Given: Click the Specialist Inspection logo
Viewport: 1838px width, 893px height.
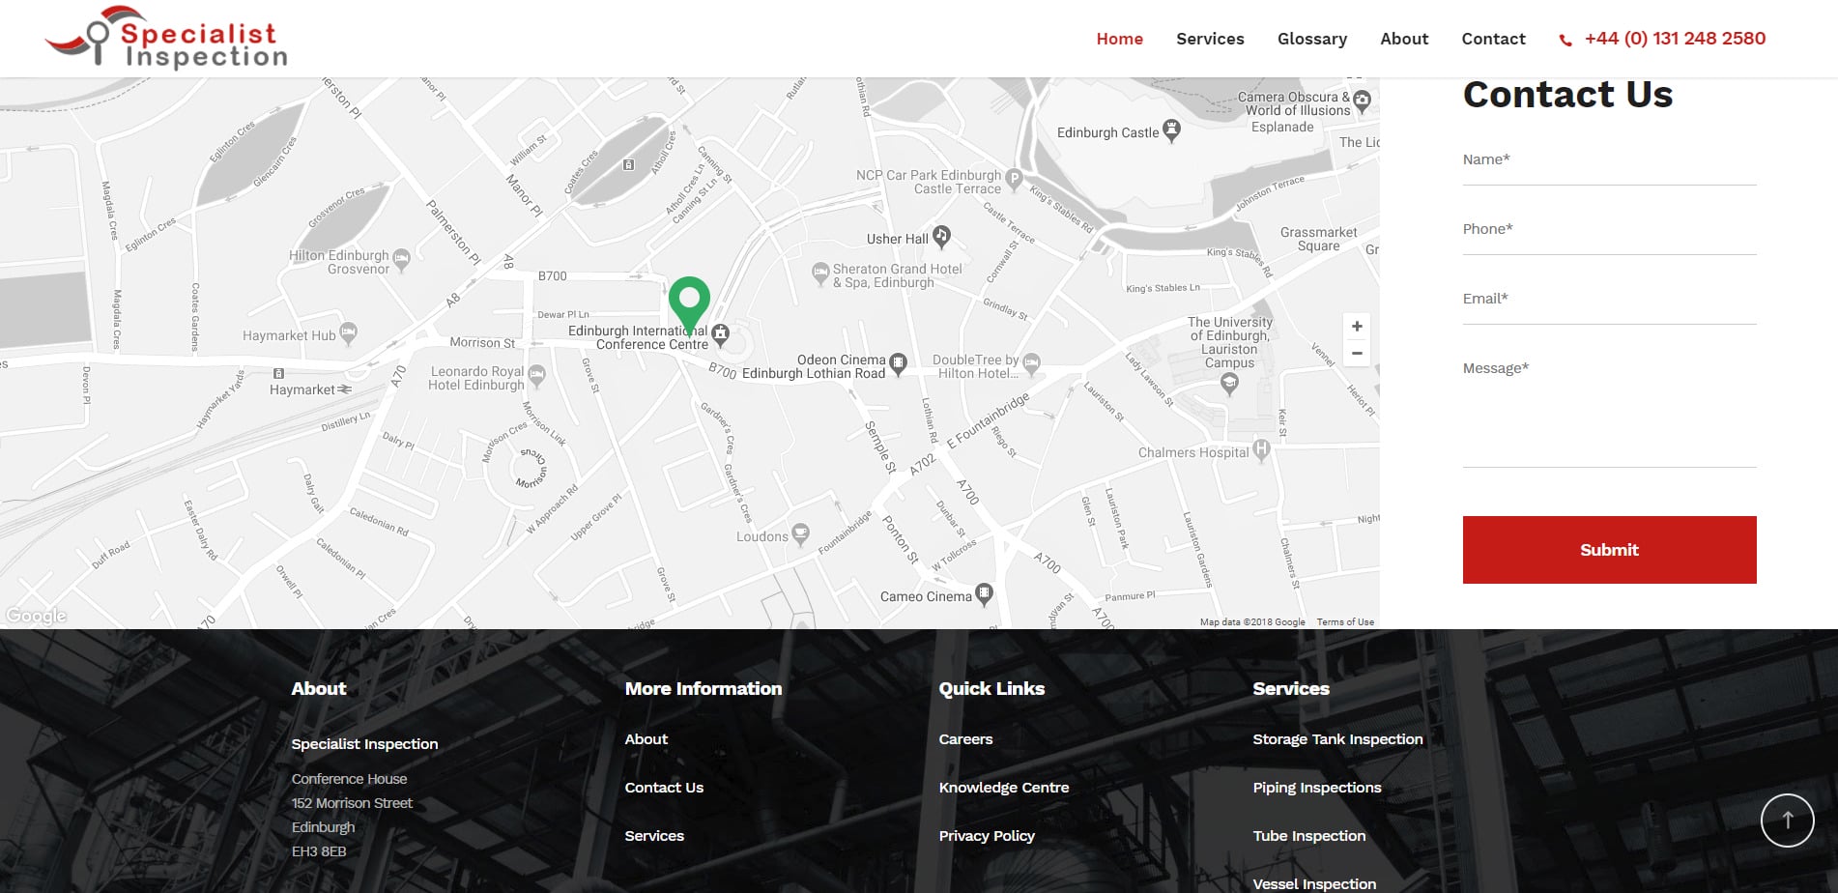Looking at the screenshot, I should point(166,38).
